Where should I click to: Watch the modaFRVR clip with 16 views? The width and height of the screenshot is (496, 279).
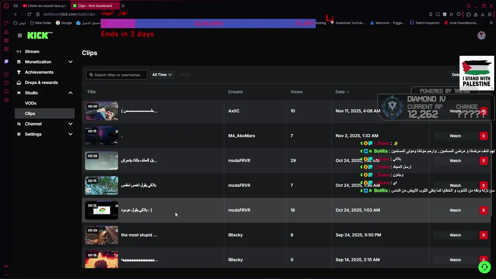coord(455,210)
